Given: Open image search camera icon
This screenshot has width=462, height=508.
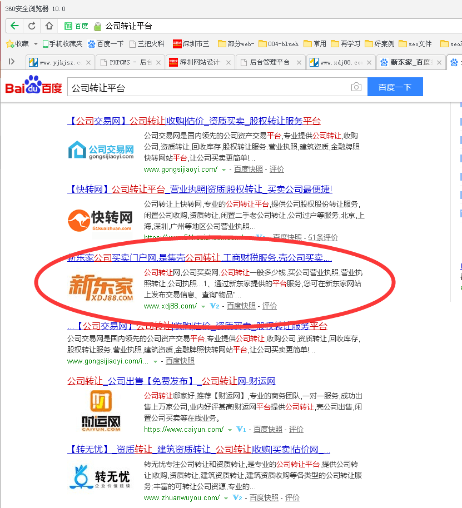Looking at the screenshot, I should pos(356,87).
